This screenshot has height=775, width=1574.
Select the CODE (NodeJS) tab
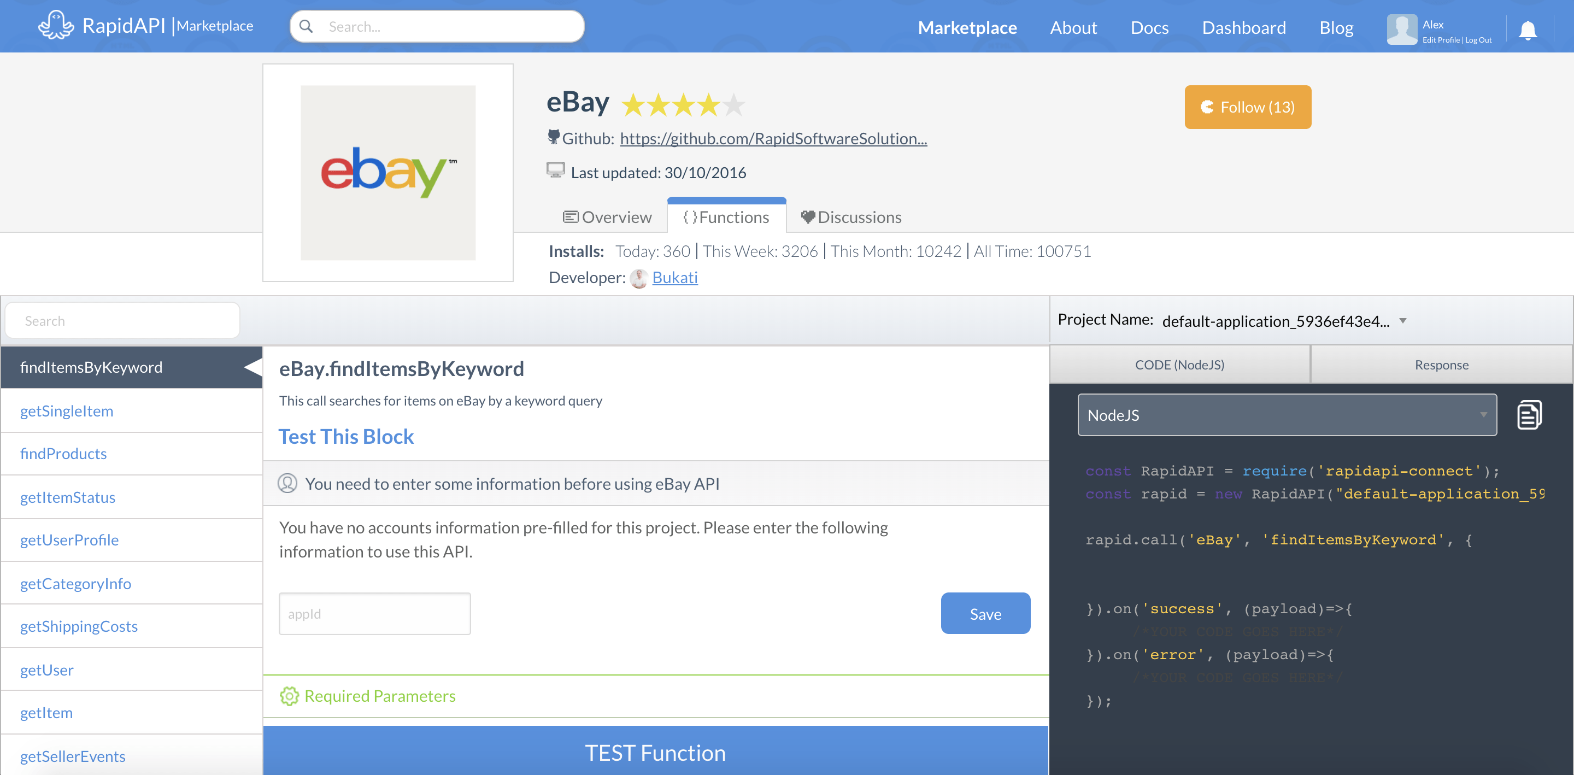tap(1179, 365)
